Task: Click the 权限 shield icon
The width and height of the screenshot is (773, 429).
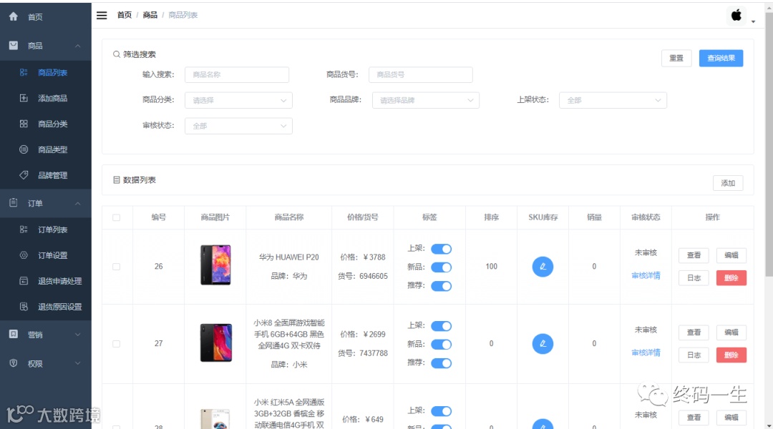Action: [14, 363]
